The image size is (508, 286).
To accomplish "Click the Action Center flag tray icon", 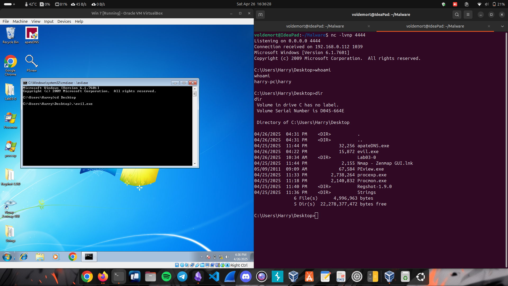I will [208, 257].
